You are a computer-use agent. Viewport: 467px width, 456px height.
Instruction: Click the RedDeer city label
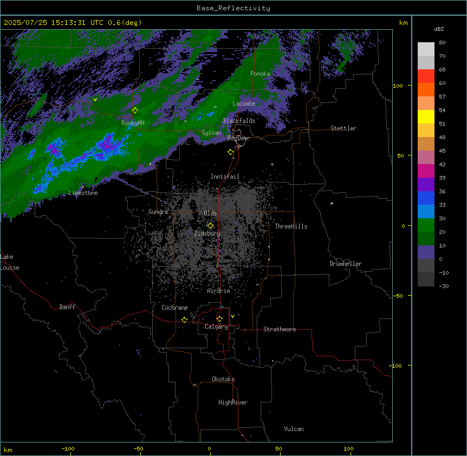(238, 138)
